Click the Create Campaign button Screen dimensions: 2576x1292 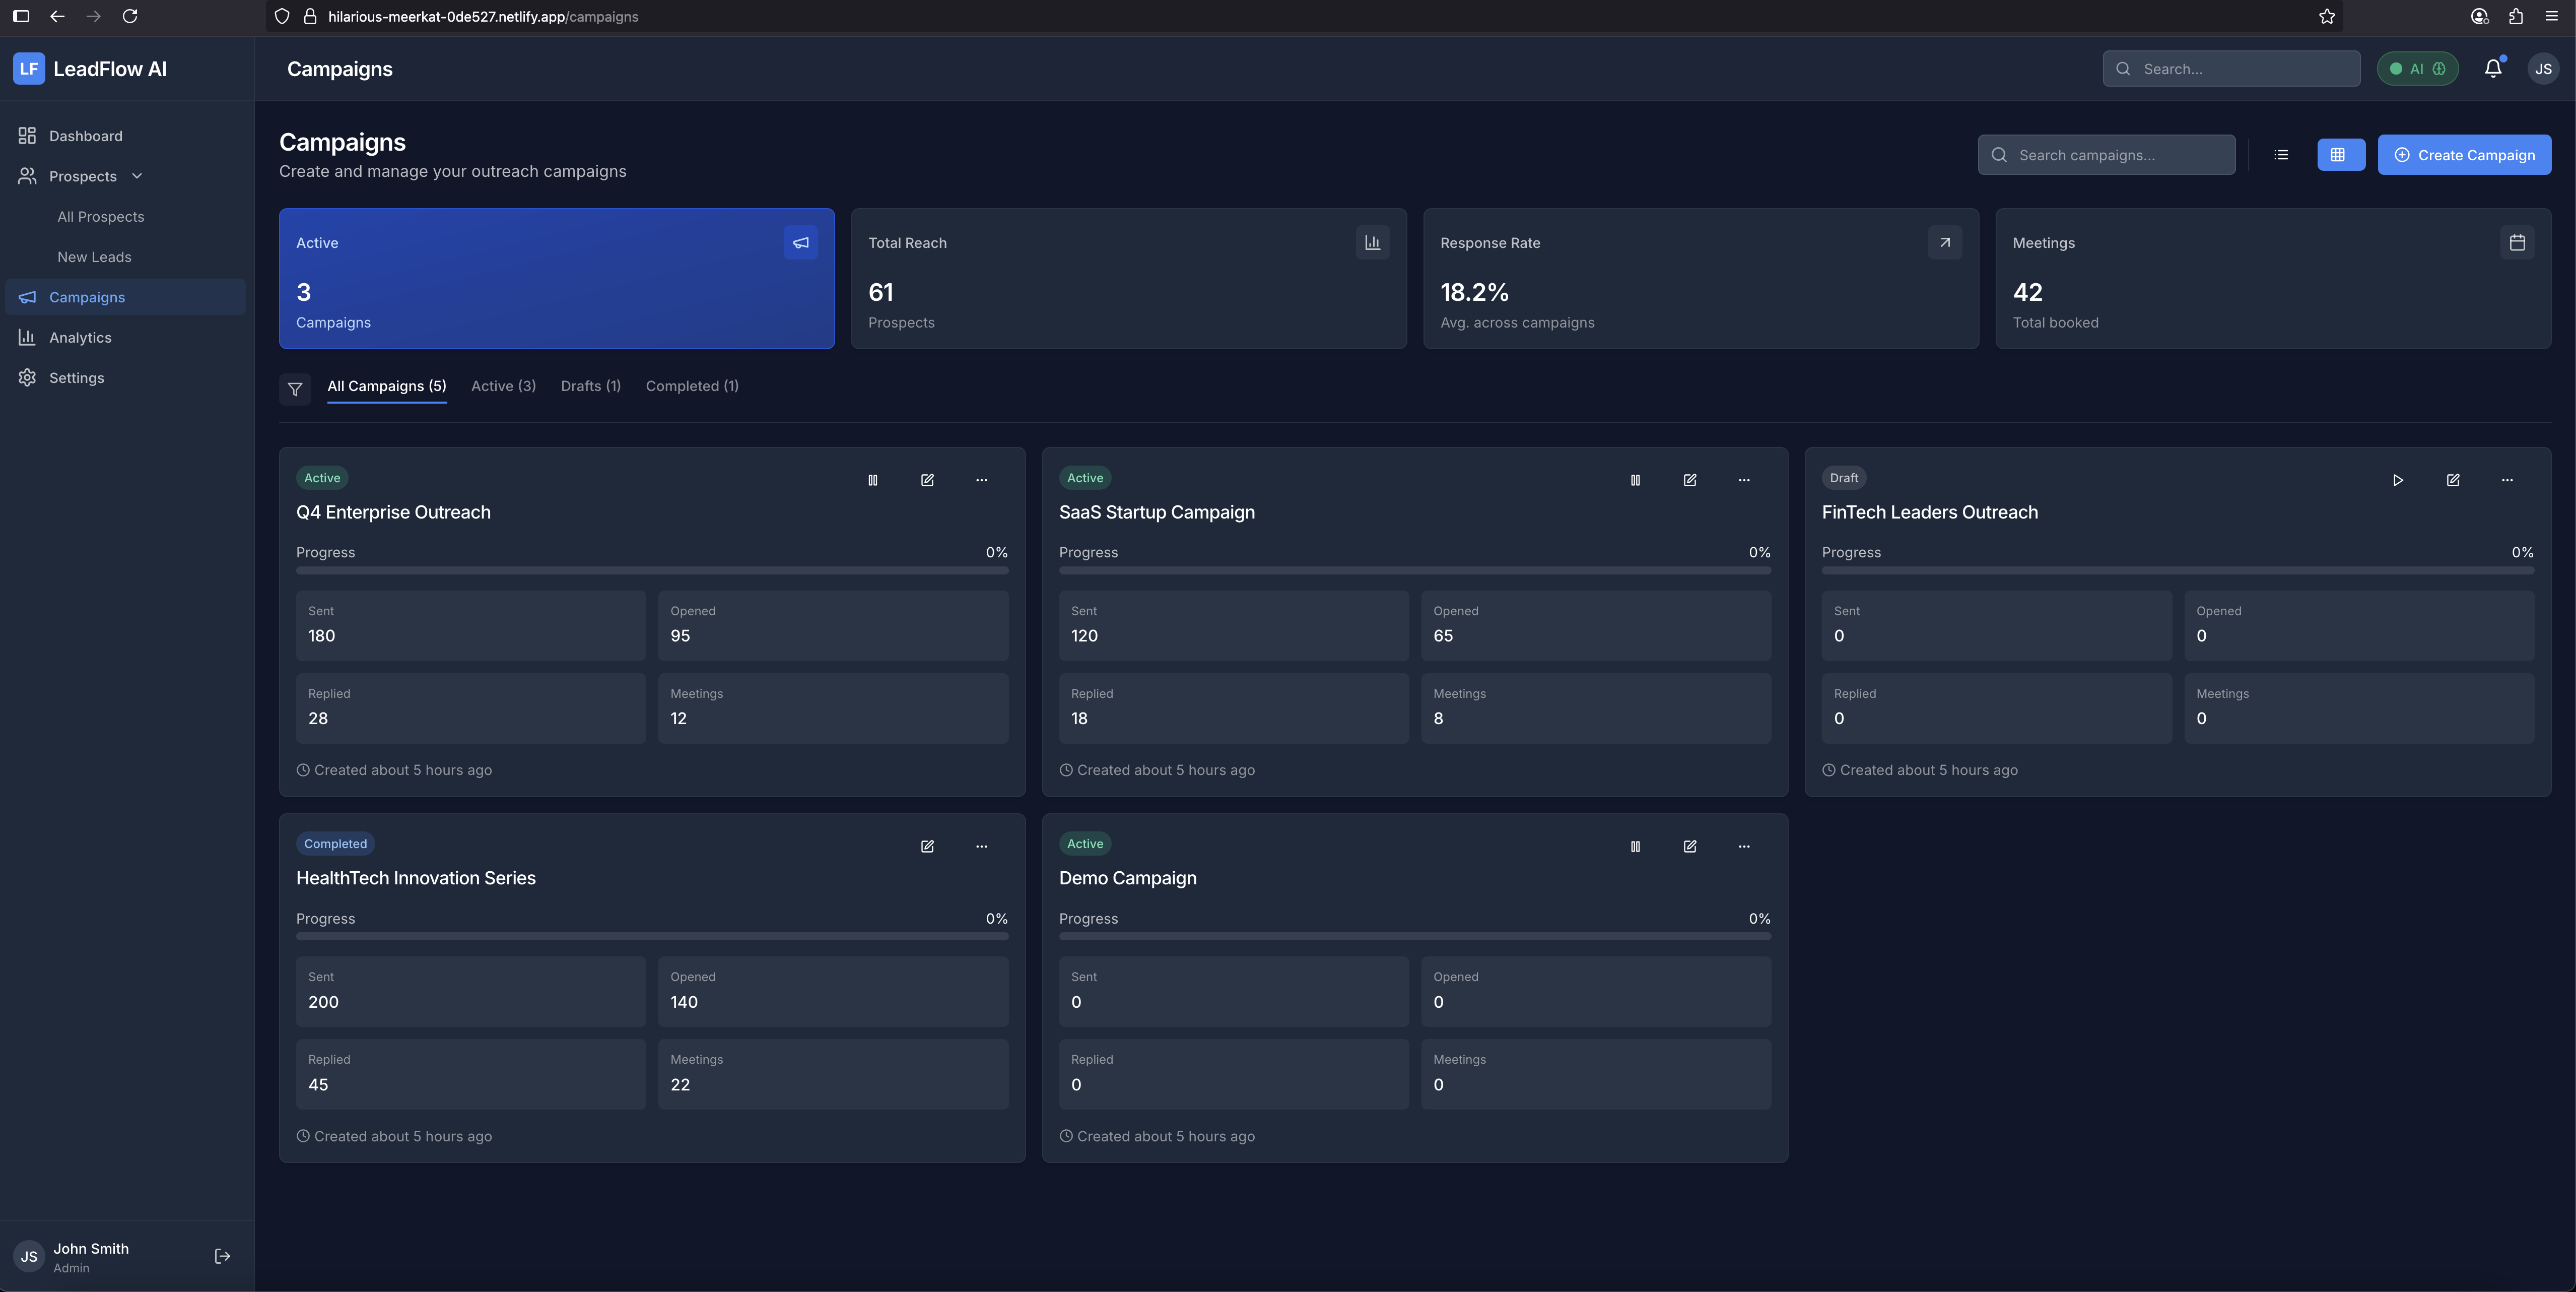pyautogui.click(x=2464, y=155)
